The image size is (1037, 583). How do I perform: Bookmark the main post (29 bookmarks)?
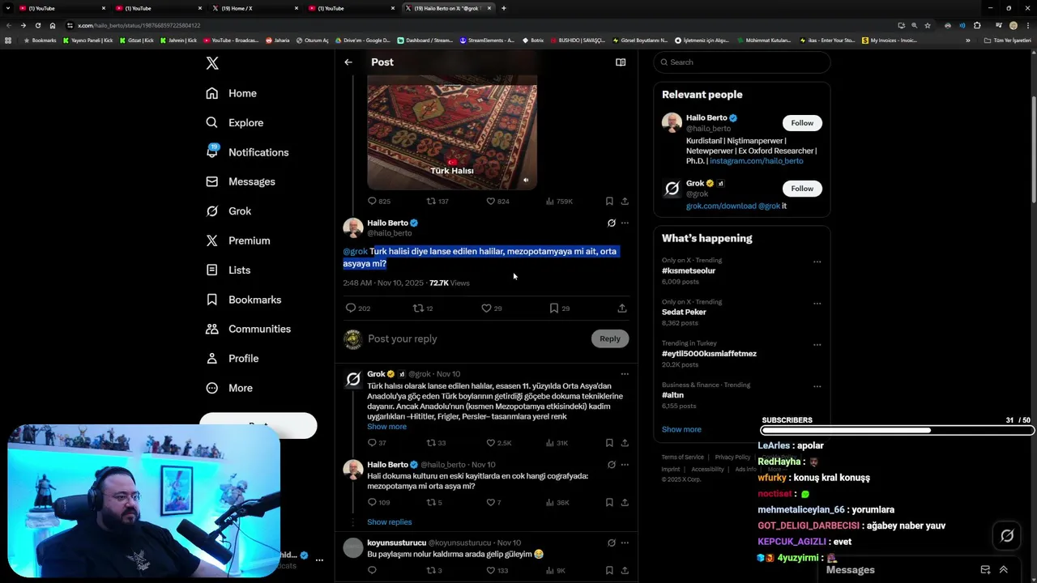click(559, 308)
